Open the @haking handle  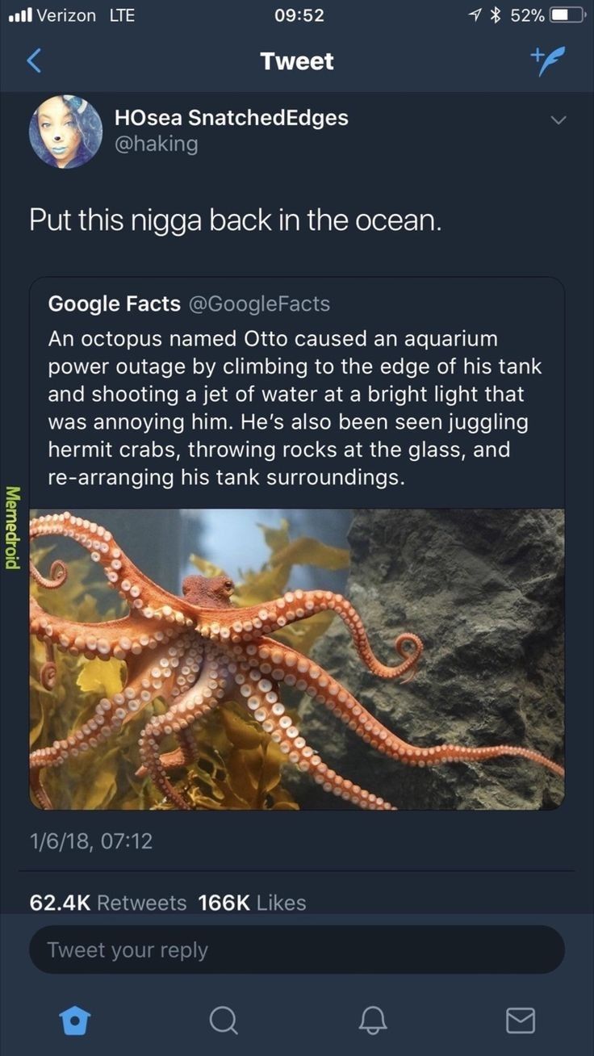click(157, 144)
